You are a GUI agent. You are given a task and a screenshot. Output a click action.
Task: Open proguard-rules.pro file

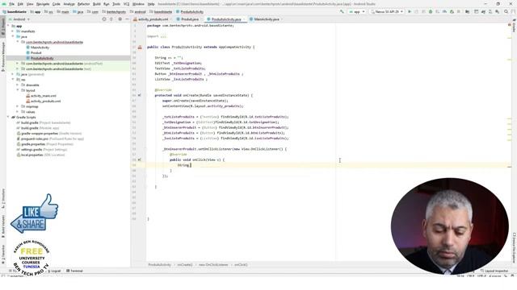click(50, 139)
